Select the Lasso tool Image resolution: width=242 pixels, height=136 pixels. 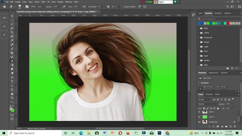(x=12, y=24)
